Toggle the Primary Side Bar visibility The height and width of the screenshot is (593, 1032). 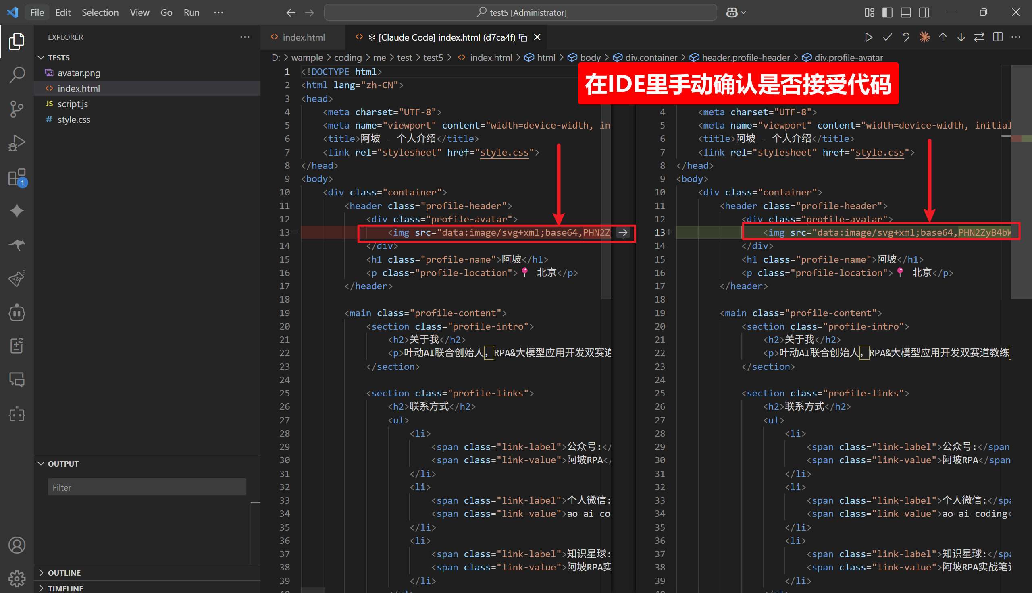point(887,12)
